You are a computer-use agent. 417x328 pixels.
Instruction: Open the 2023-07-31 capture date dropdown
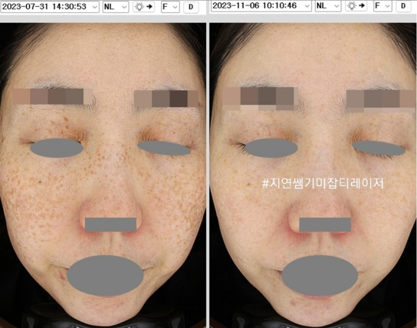94,6
